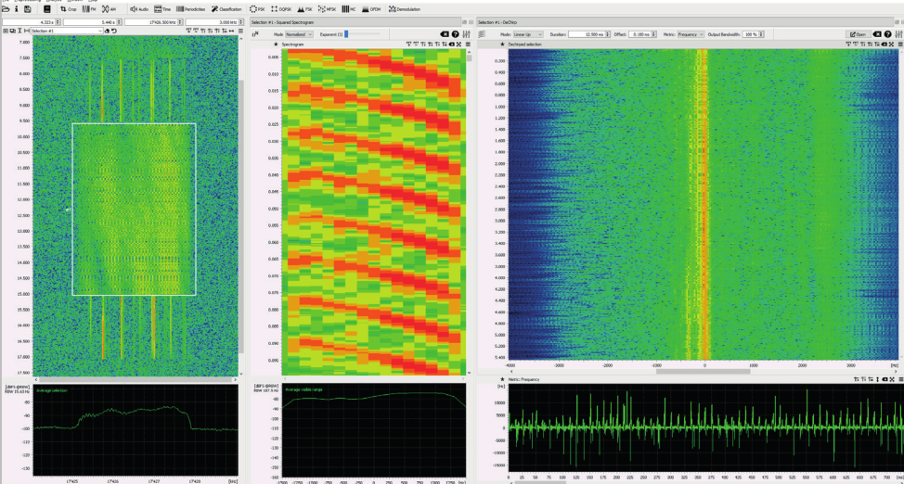
Task: Open the Periodicities analysis tool
Action: (190, 8)
